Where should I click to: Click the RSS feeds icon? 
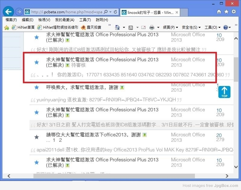pyautogui.click(x=131, y=27)
